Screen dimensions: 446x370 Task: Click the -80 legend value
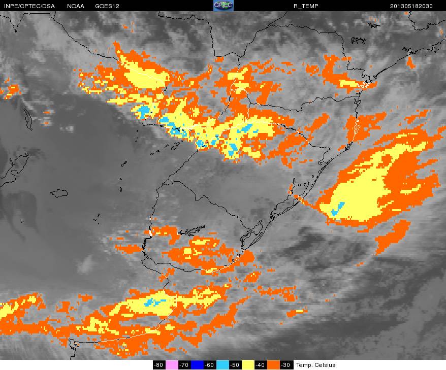158,365
